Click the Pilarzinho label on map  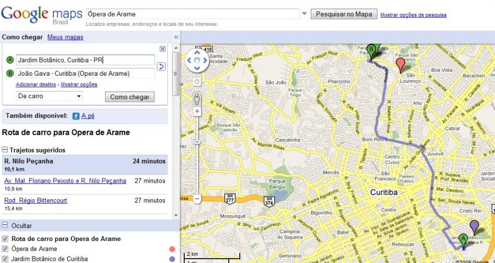point(339,81)
